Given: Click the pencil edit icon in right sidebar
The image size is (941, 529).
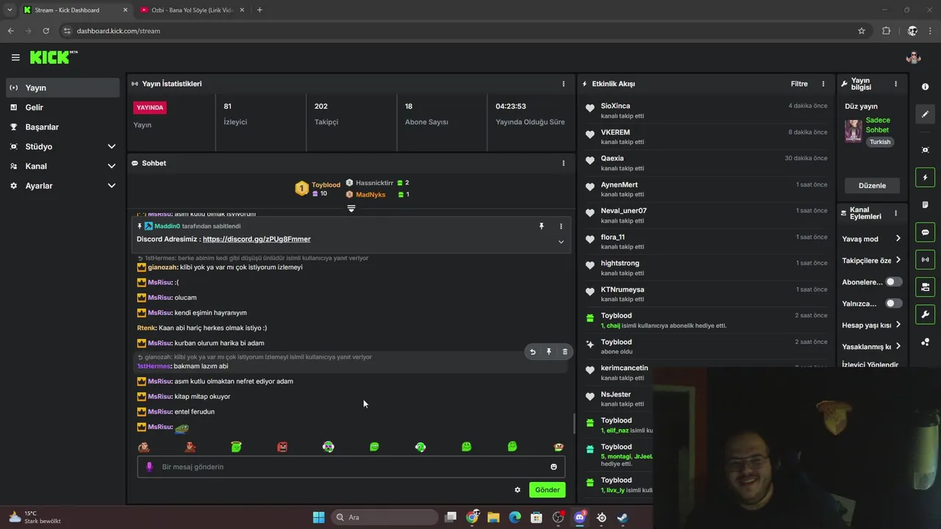Looking at the screenshot, I should coord(926,114).
